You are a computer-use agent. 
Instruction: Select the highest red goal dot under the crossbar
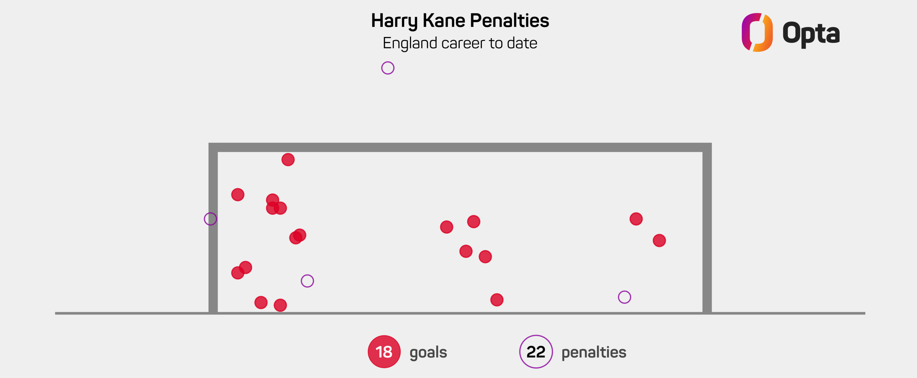point(288,160)
